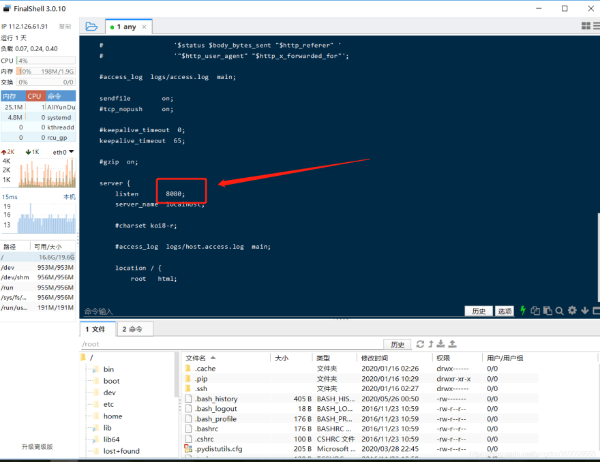Select the dev folder in tree

pos(110,392)
